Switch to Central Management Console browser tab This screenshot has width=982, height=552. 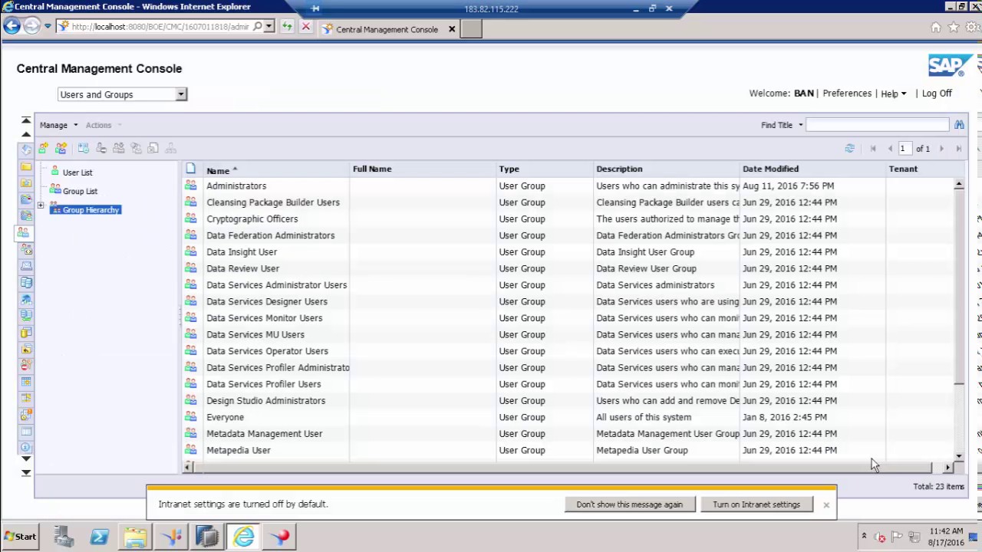(387, 29)
